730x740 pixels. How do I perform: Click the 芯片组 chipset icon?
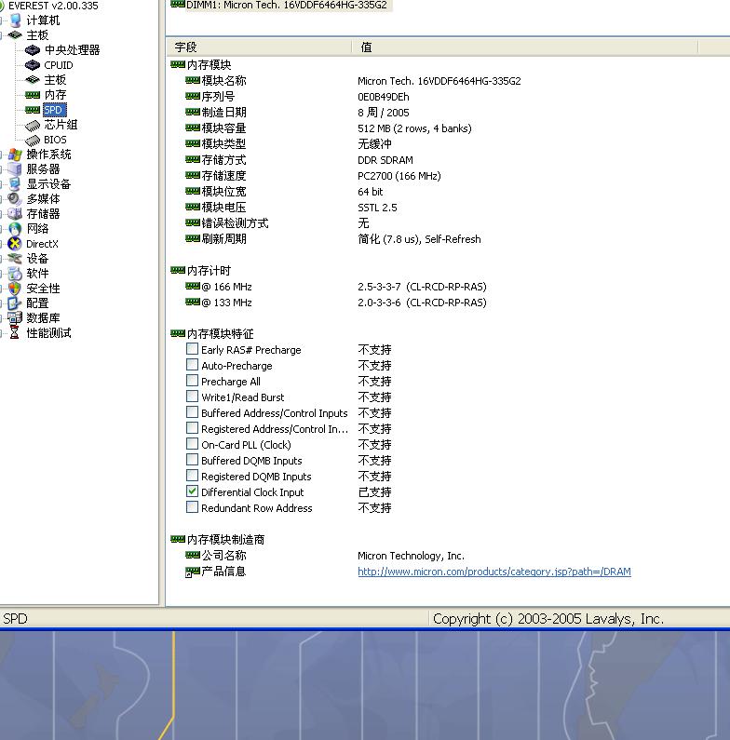tap(32, 125)
